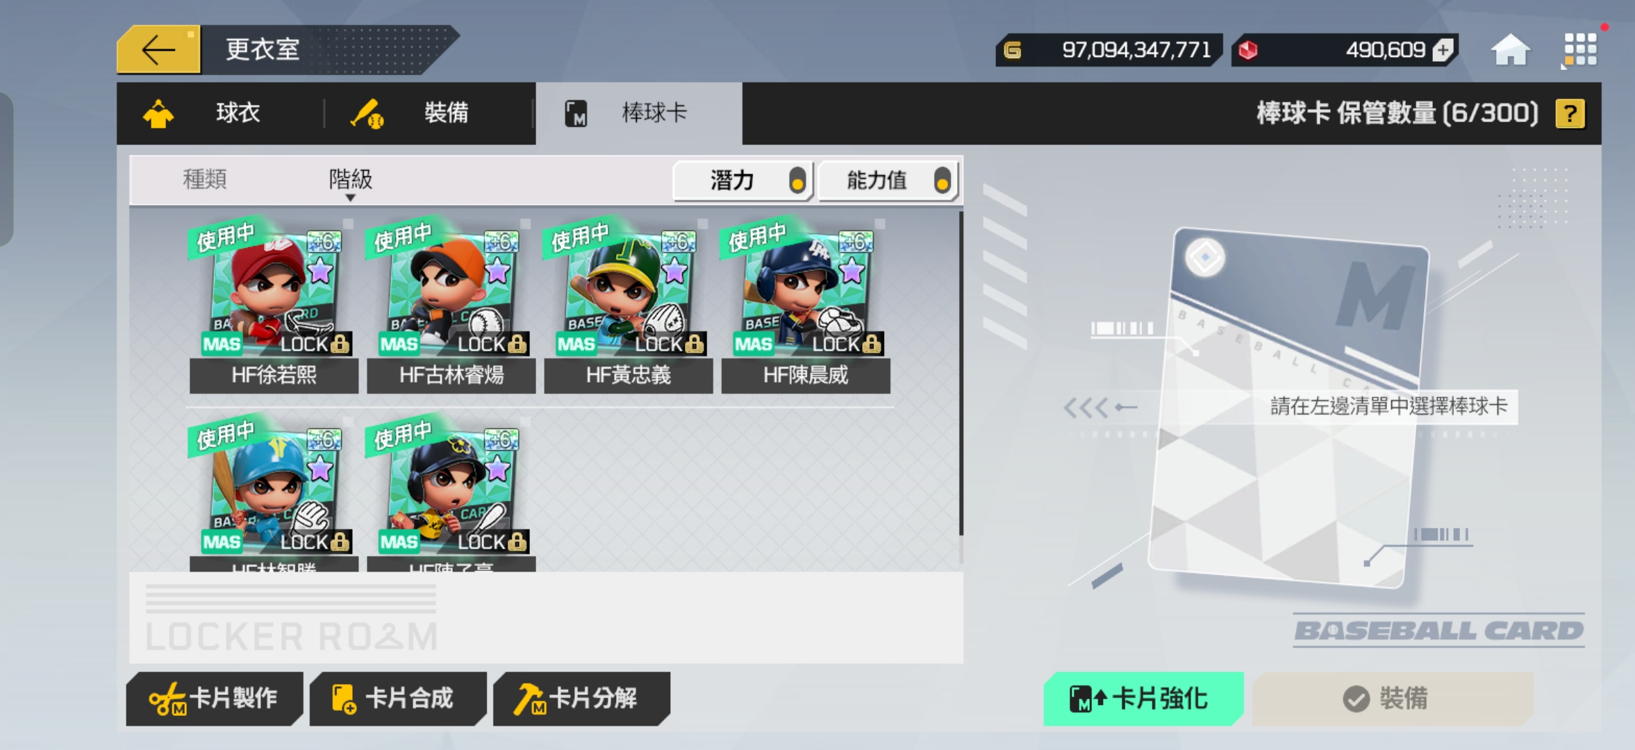Tap the yellow back arrow button
Viewport: 1635px width, 750px height.
coord(159,49)
